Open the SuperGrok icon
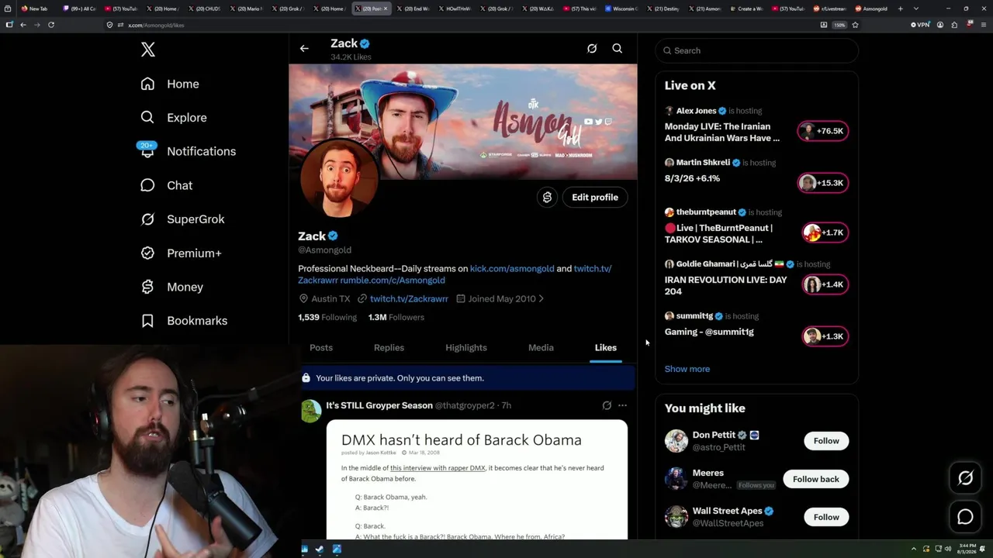The image size is (993, 558). point(147,219)
